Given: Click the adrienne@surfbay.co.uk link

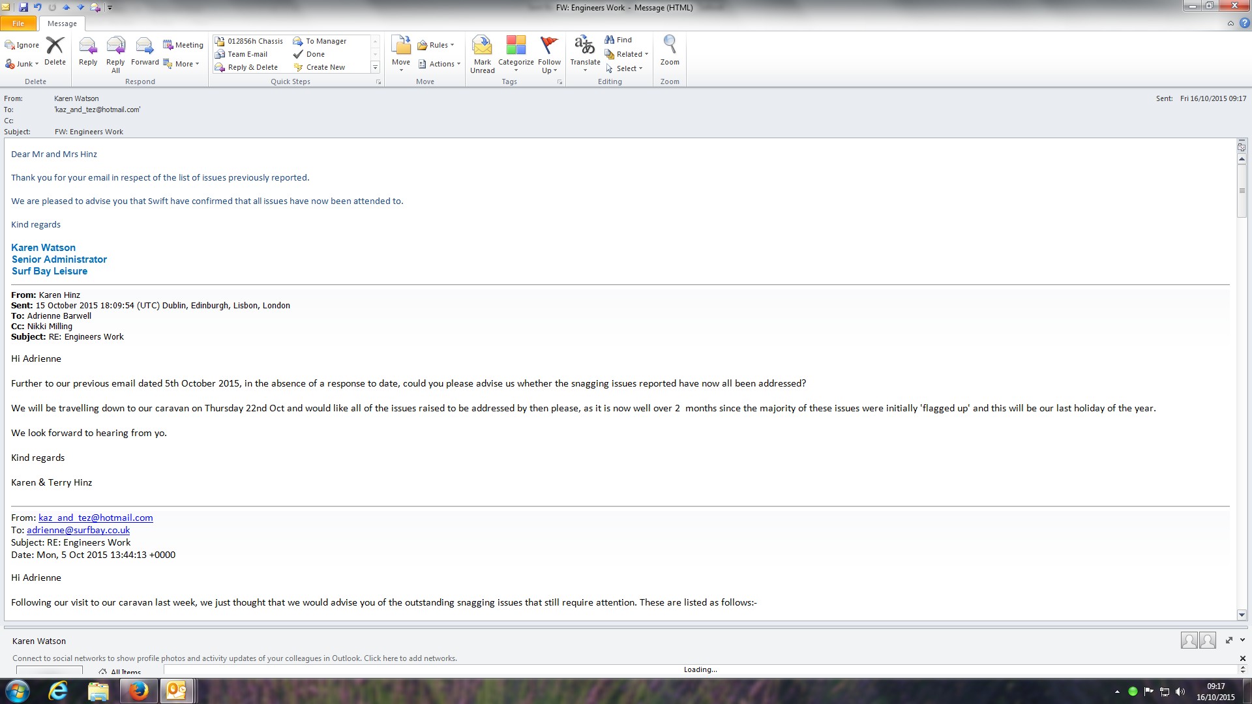Looking at the screenshot, I should click(x=78, y=530).
